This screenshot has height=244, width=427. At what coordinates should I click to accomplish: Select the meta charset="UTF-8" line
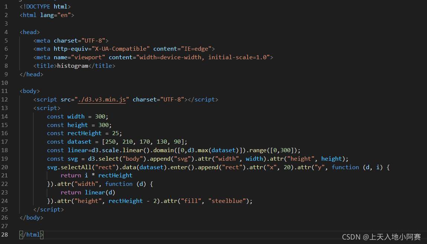(x=71, y=41)
